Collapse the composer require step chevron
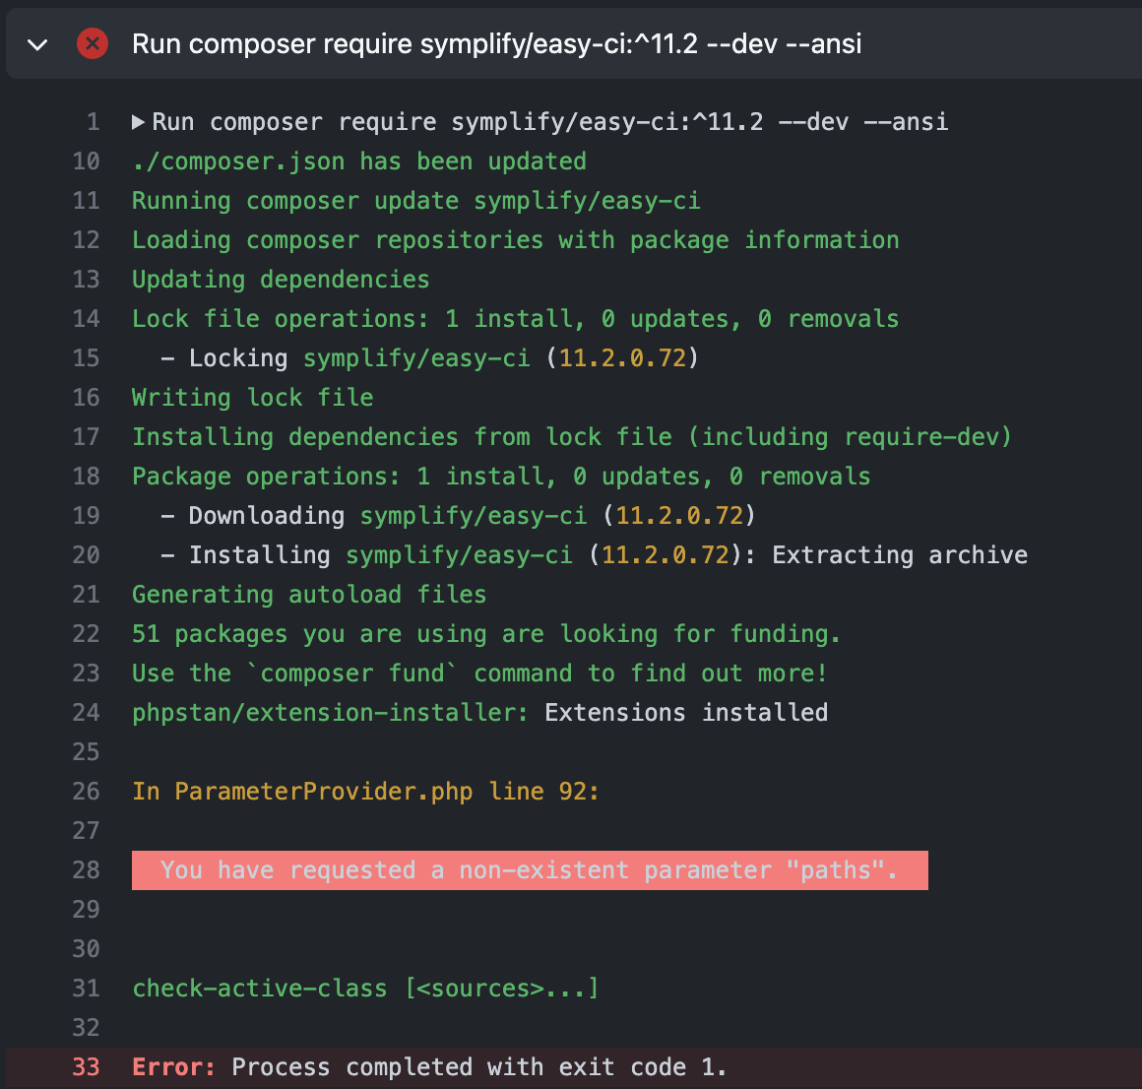Viewport: 1142px width, 1089px height. point(37,44)
